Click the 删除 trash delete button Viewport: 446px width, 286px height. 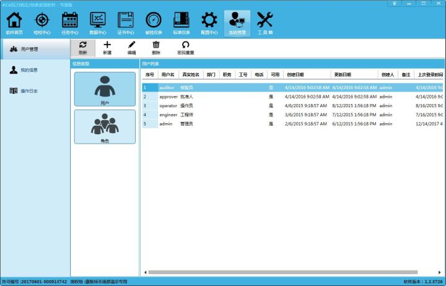point(156,48)
